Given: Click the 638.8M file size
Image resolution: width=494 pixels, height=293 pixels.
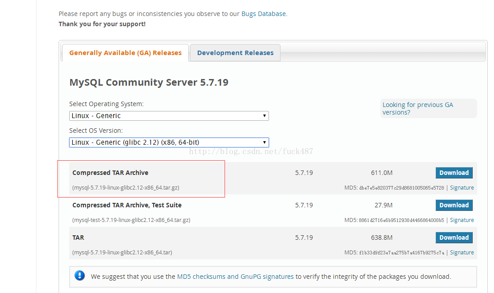Looking at the screenshot, I should 382,238.
